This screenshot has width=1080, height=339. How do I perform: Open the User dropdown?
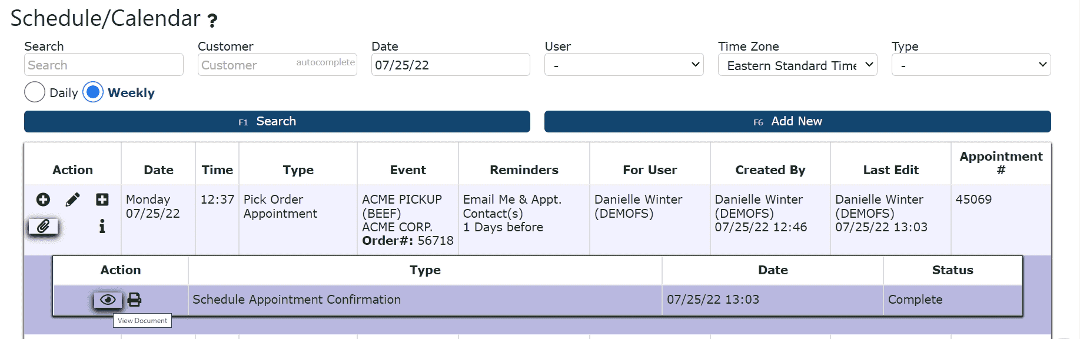pyautogui.click(x=624, y=65)
